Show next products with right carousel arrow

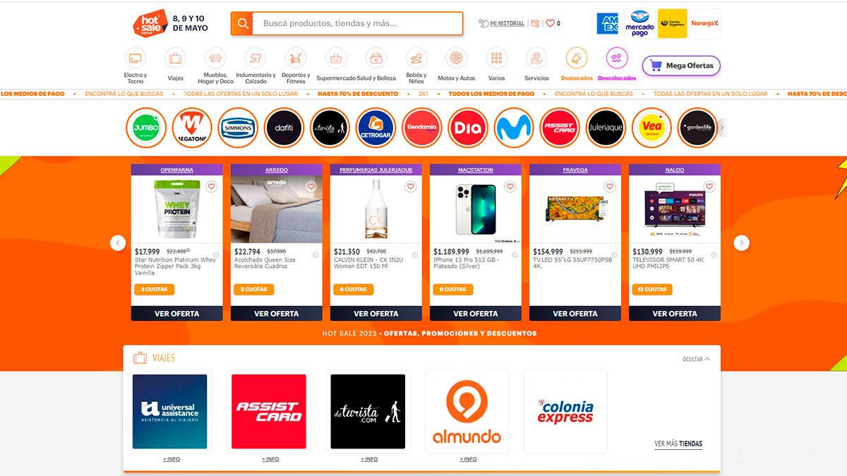pyautogui.click(x=741, y=243)
